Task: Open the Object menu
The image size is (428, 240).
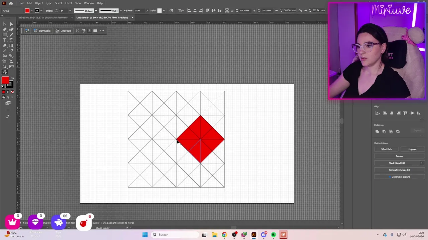Action: pyautogui.click(x=39, y=3)
